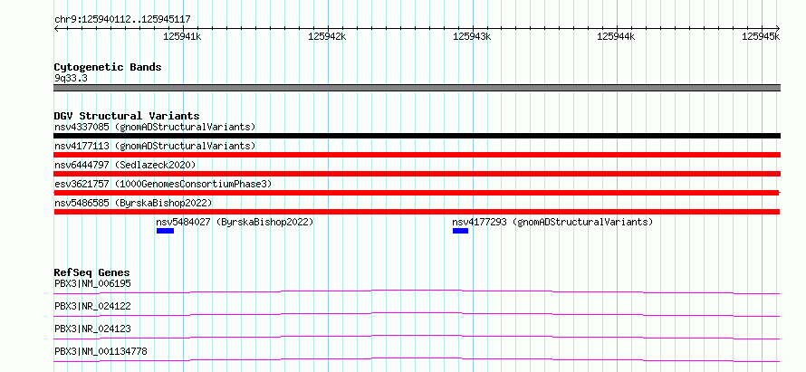Open the nsv4177293 gnomAD variant label
This screenshot has width=806, height=372.
pos(552,222)
